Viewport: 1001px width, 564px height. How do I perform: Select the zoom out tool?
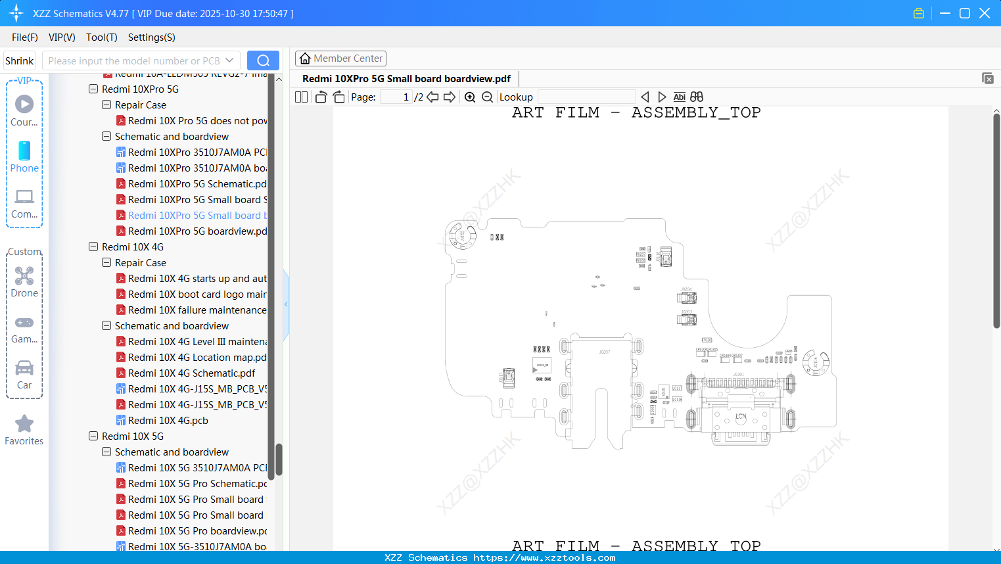pos(486,97)
